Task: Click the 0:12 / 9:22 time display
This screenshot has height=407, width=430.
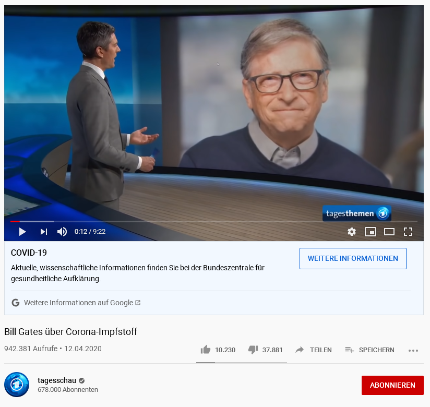Action: click(90, 232)
